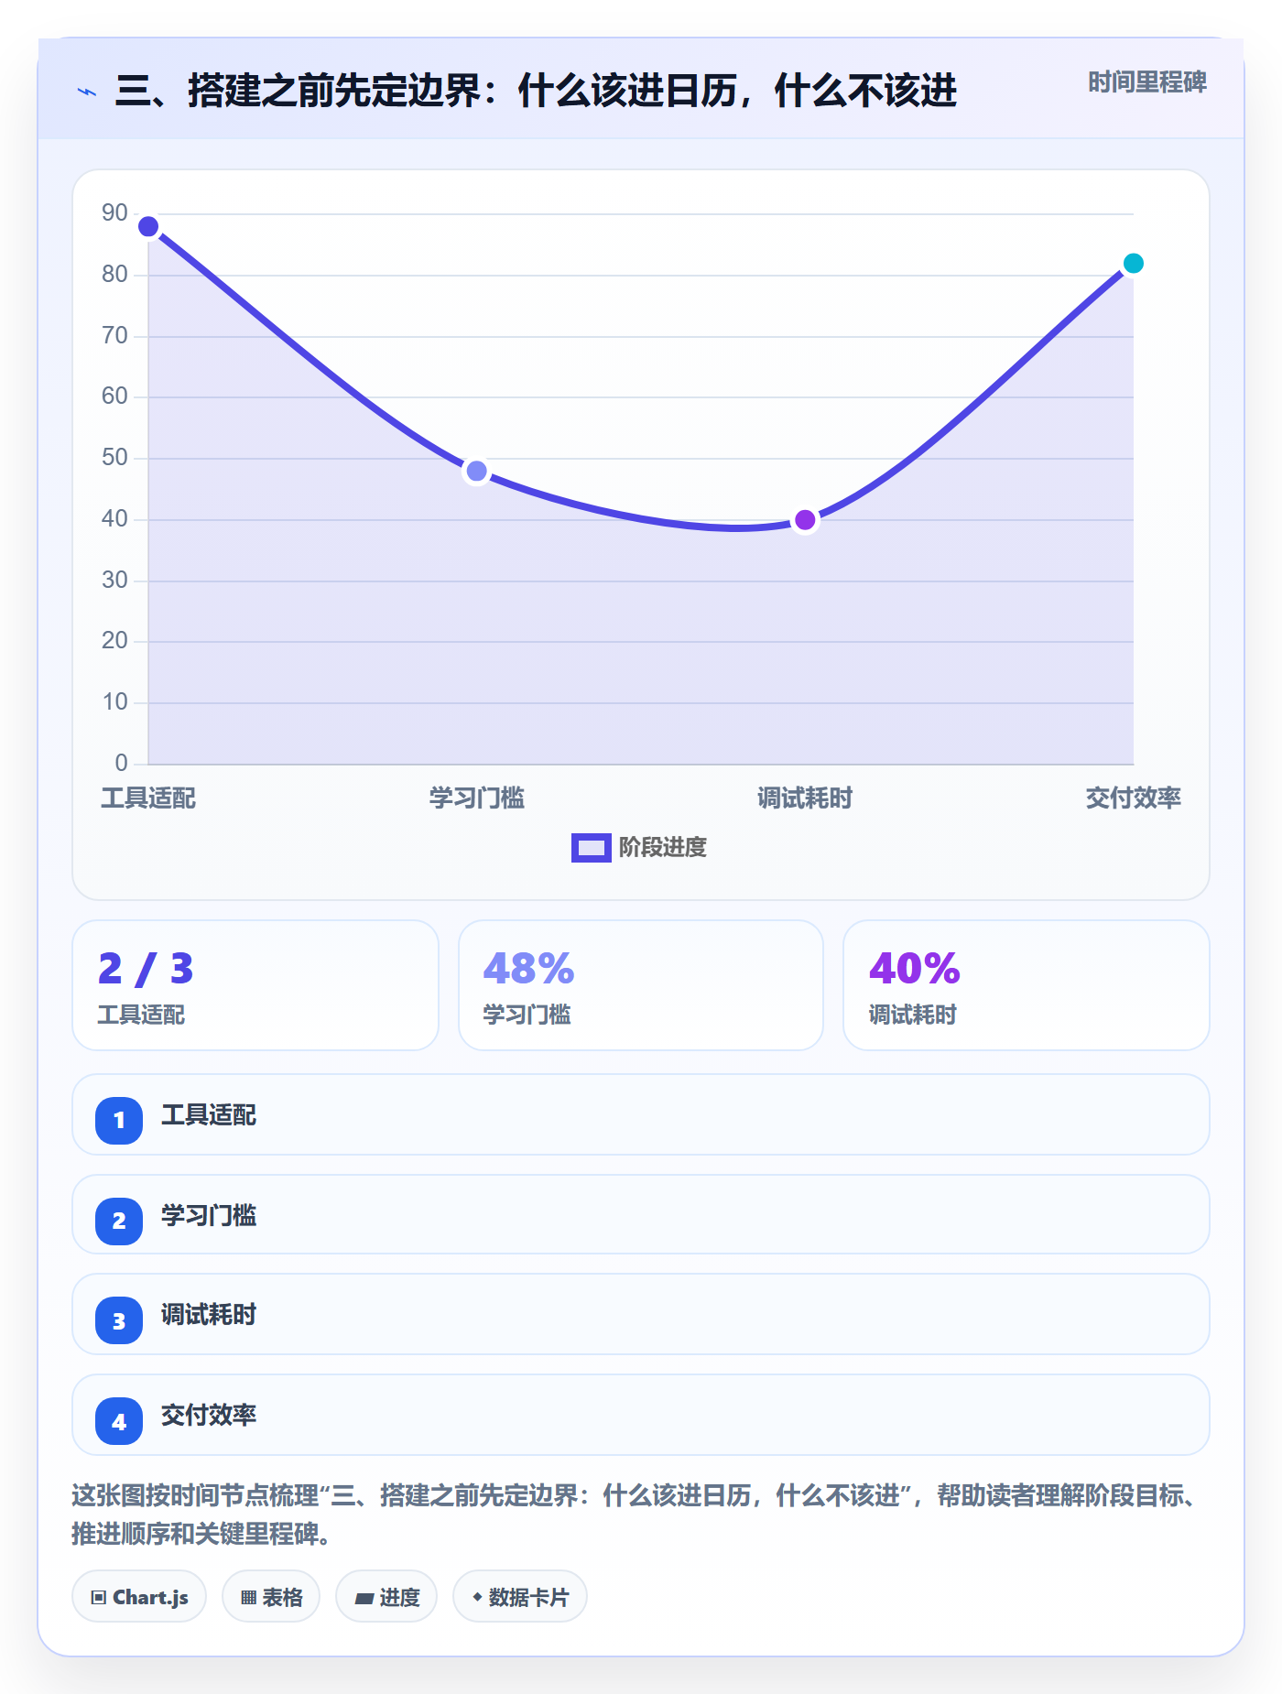
Task: Click the 数据卡片 tag chip
Action: [520, 1597]
